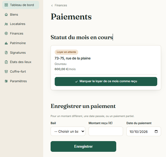Click the Loyer en attente badge

[66, 52]
